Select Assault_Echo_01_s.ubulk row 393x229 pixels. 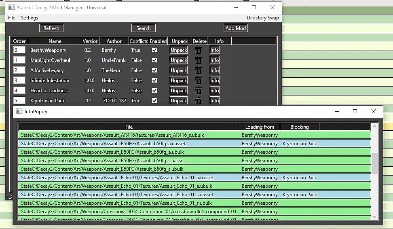(x=194, y=203)
